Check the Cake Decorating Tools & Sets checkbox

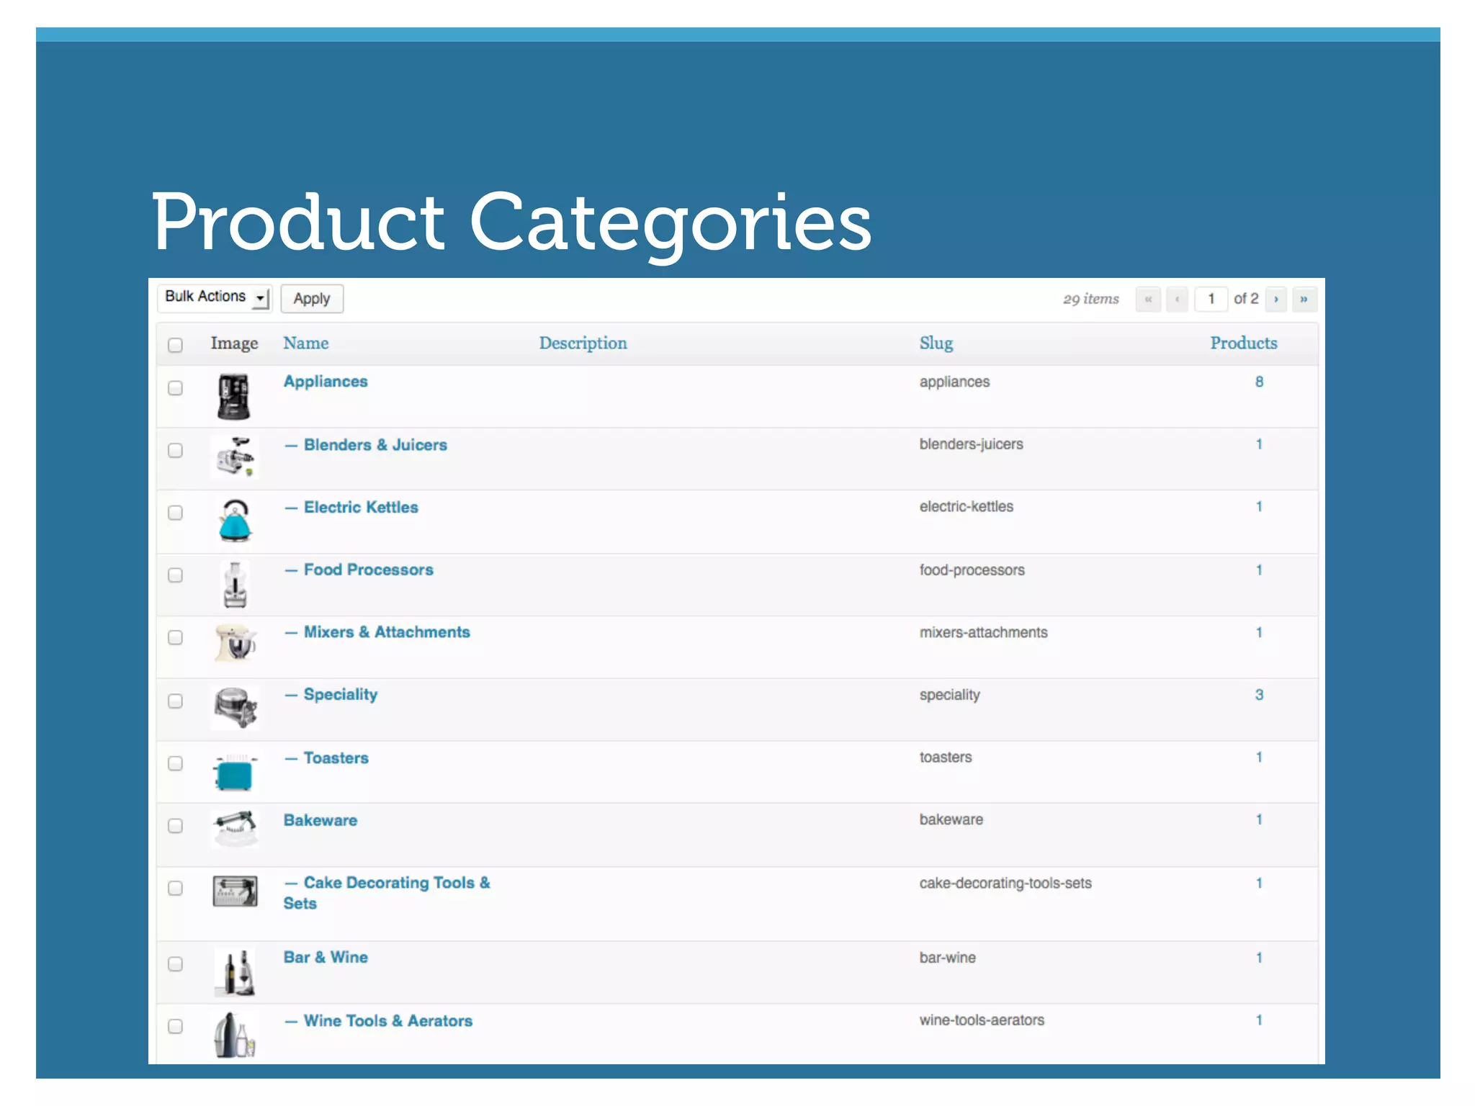click(175, 889)
